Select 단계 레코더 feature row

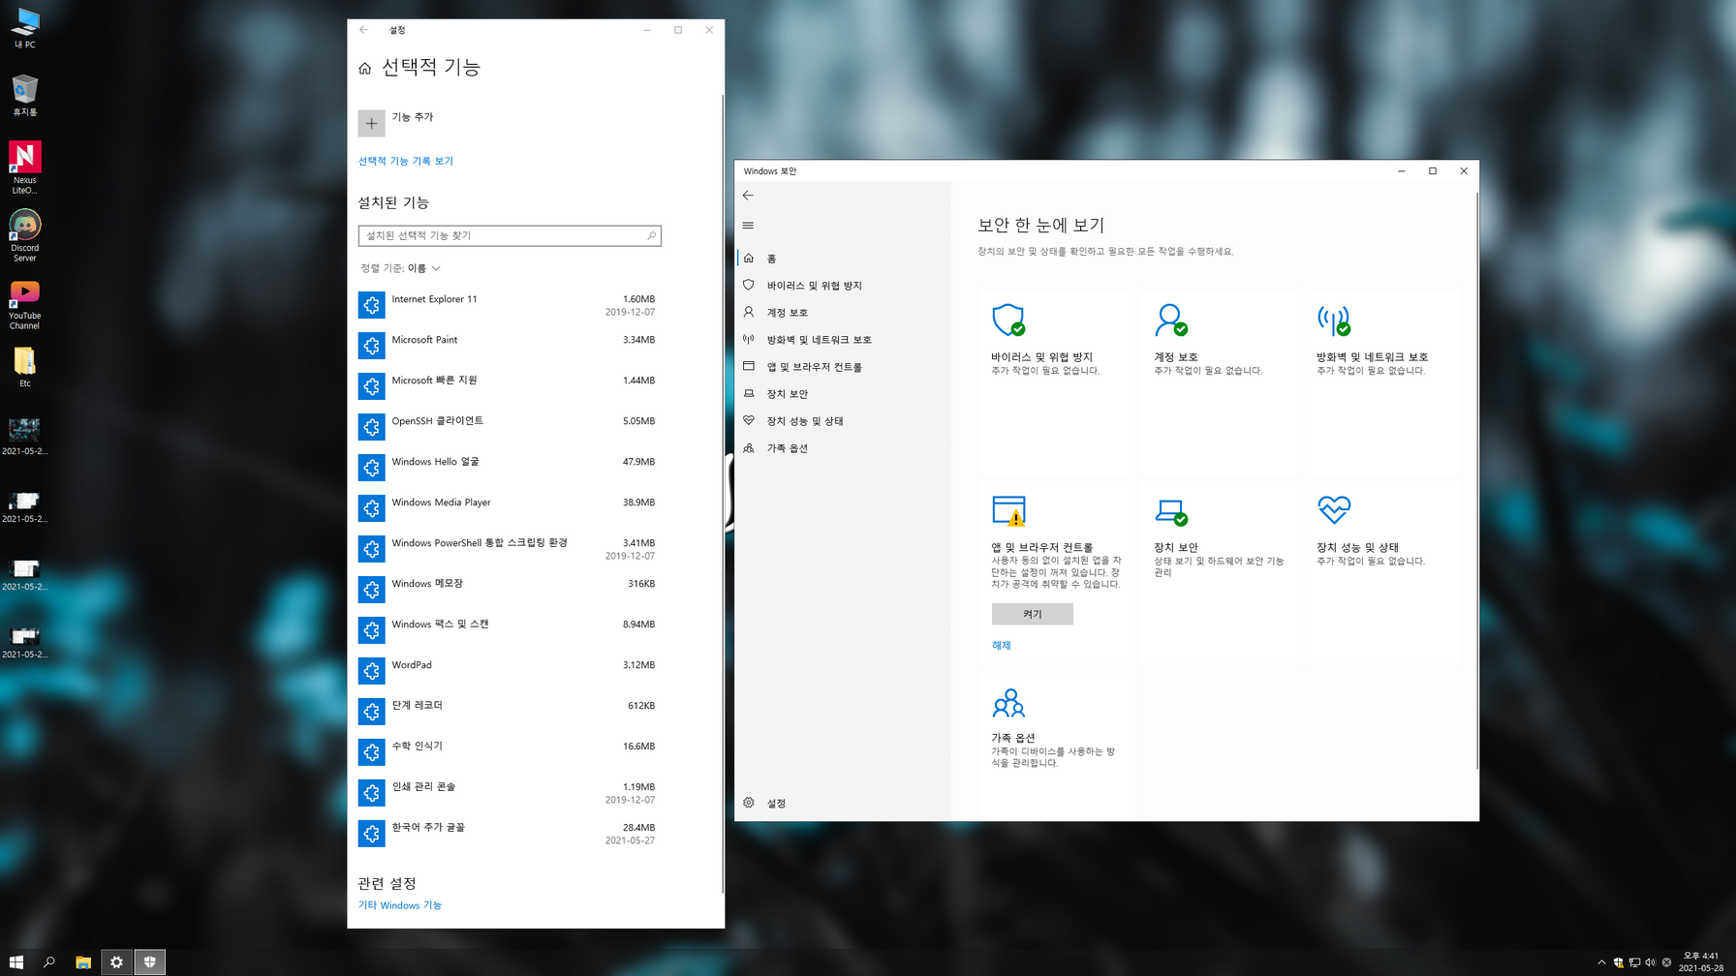pos(510,712)
